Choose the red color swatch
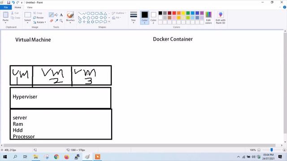 click(174, 13)
